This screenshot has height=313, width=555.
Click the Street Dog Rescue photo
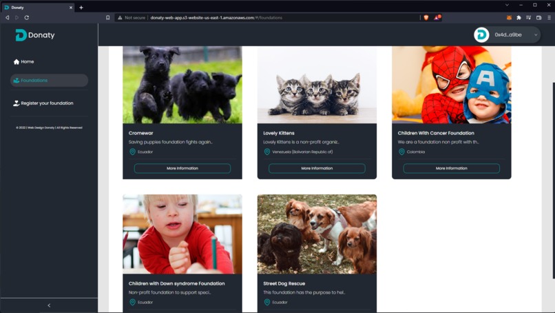pos(317,234)
